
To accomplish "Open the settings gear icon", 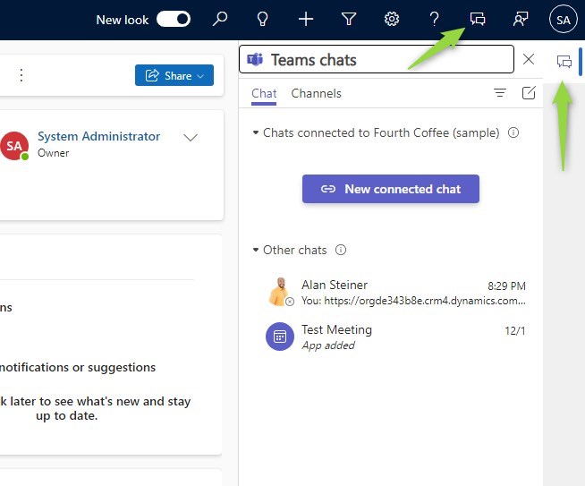I will 392,19.
